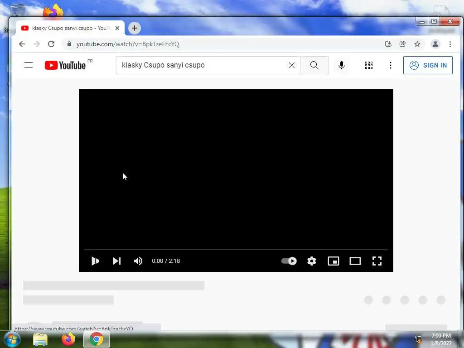
Task: Open network tray icon
Action: (x=418, y=339)
